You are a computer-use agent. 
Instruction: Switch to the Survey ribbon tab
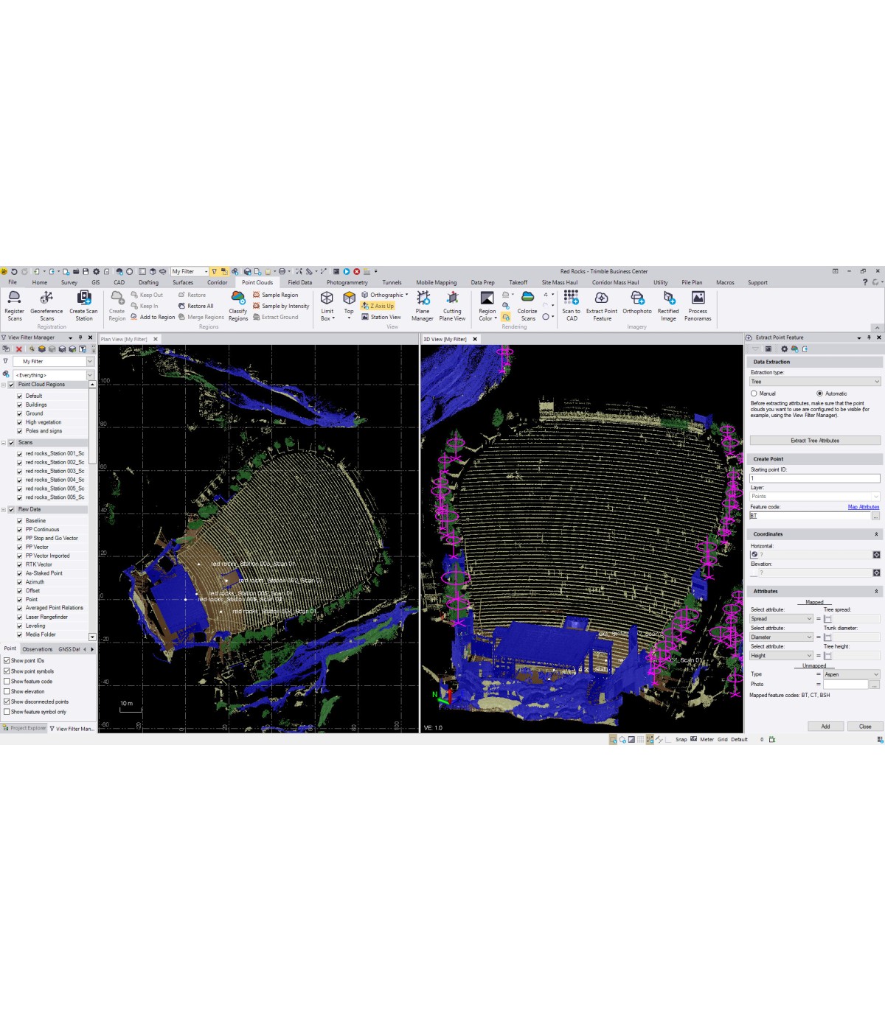tap(69, 282)
